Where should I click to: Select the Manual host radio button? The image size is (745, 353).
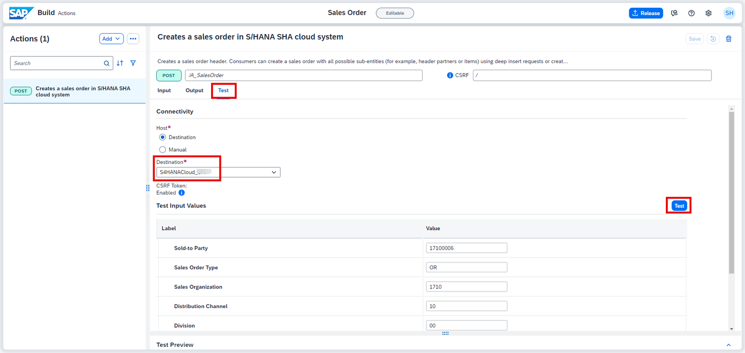(x=162, y=150)
